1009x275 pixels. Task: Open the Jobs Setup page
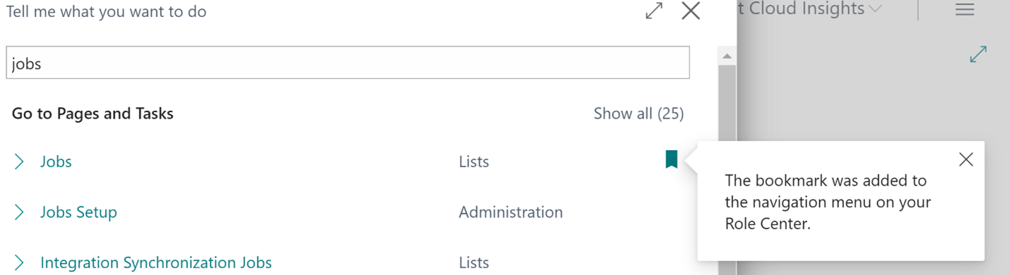coord(78,212)
